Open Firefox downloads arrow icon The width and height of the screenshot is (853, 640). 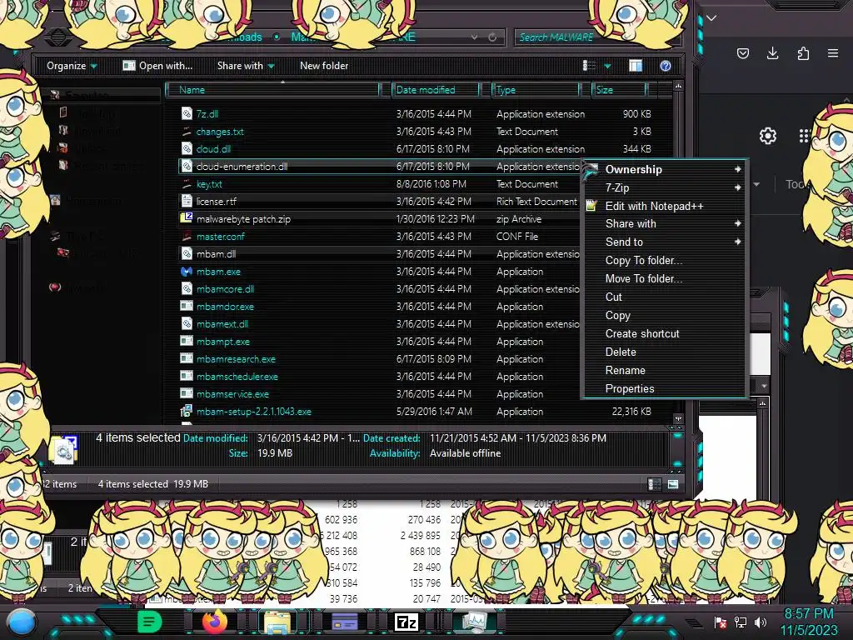pyautogui.click(x=772, y=52)
